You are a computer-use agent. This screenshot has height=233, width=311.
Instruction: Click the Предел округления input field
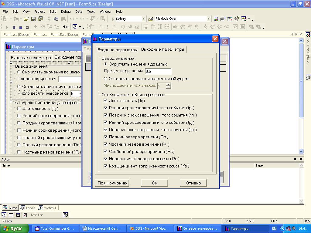[158, 71]
